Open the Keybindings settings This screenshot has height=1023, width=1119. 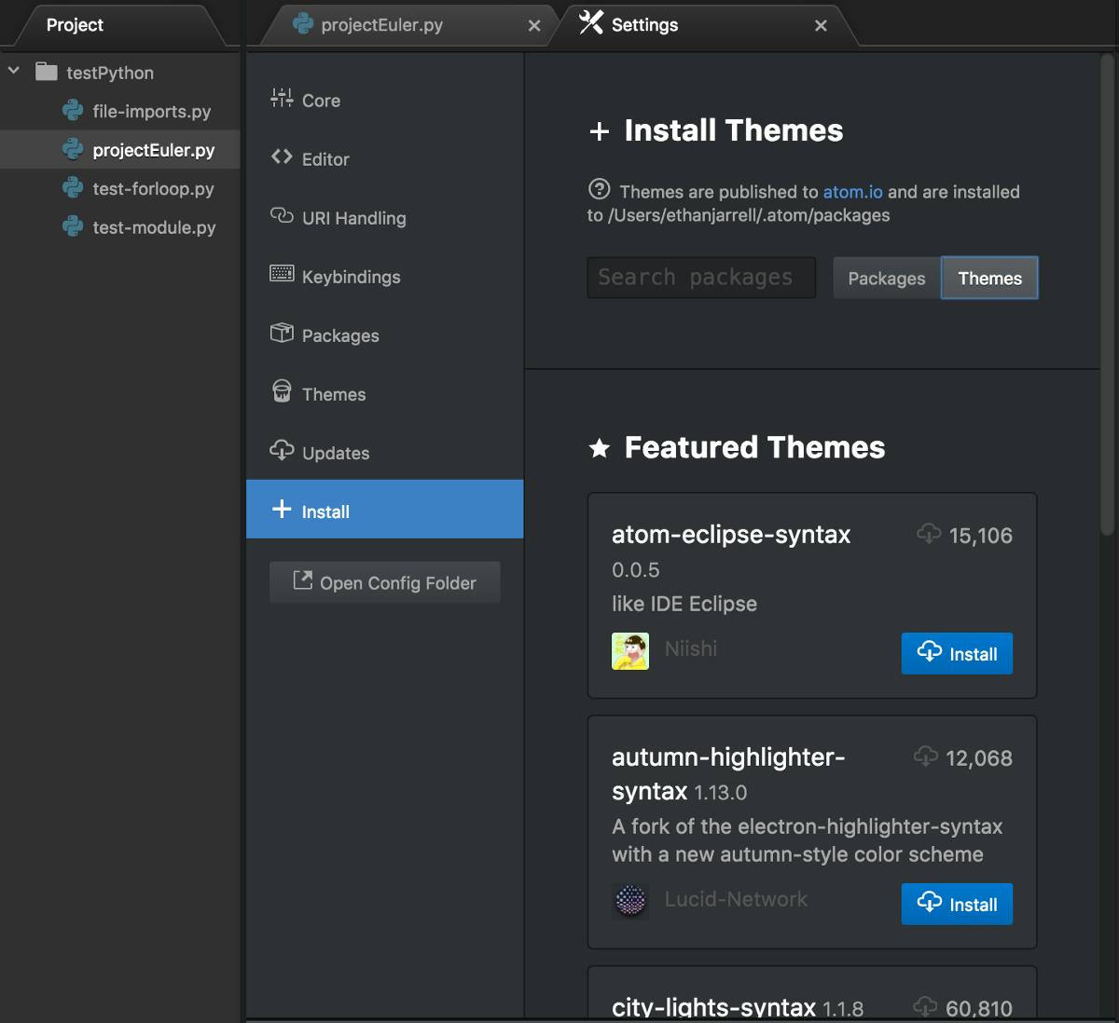(x=350, y=276)
